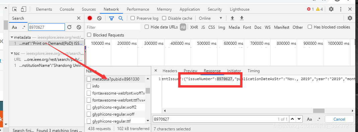Tick checkbox for info request
This screenshot has width=358, height=132.
tap(89, 86)
